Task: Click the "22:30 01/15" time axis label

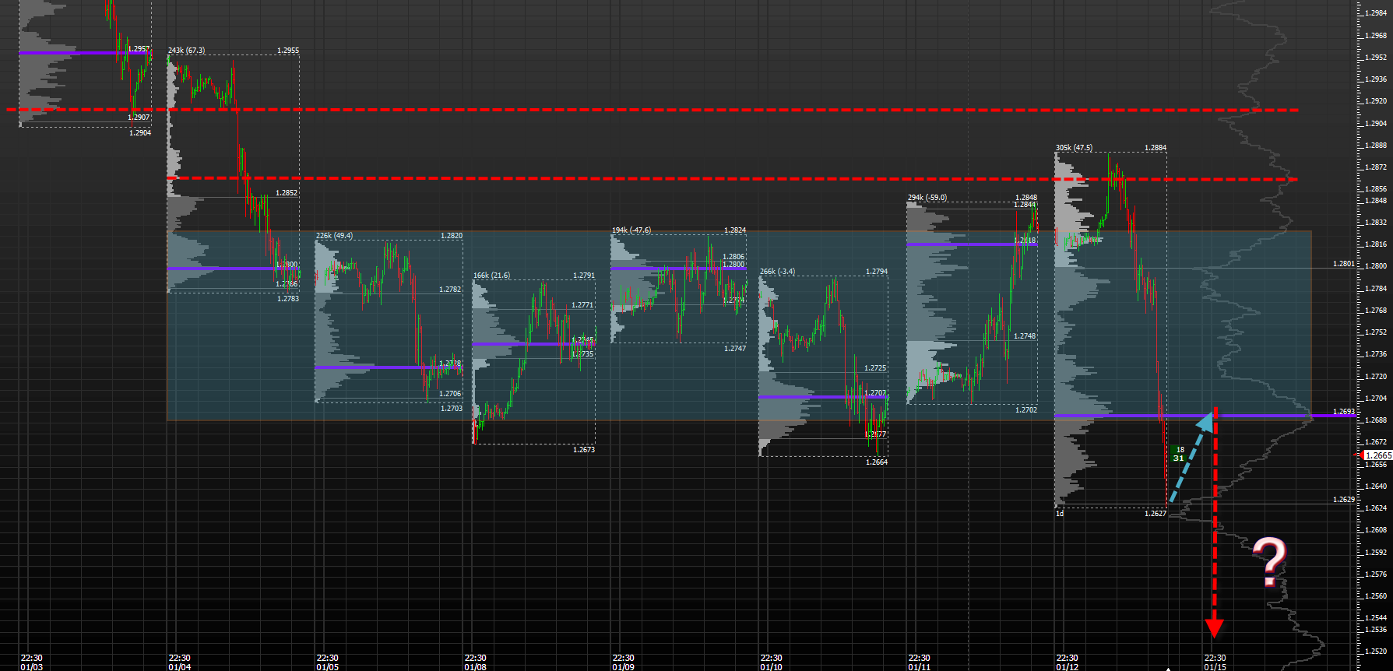Action: 1215,662
